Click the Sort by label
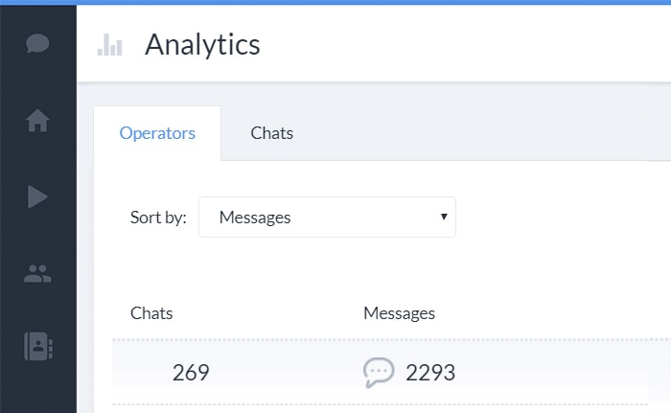The image size is (671, 413). pyautogui.click(x=158, y=218)
